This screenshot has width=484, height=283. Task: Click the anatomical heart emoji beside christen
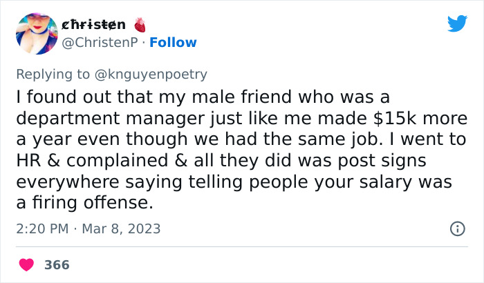(x=139, y=25)
